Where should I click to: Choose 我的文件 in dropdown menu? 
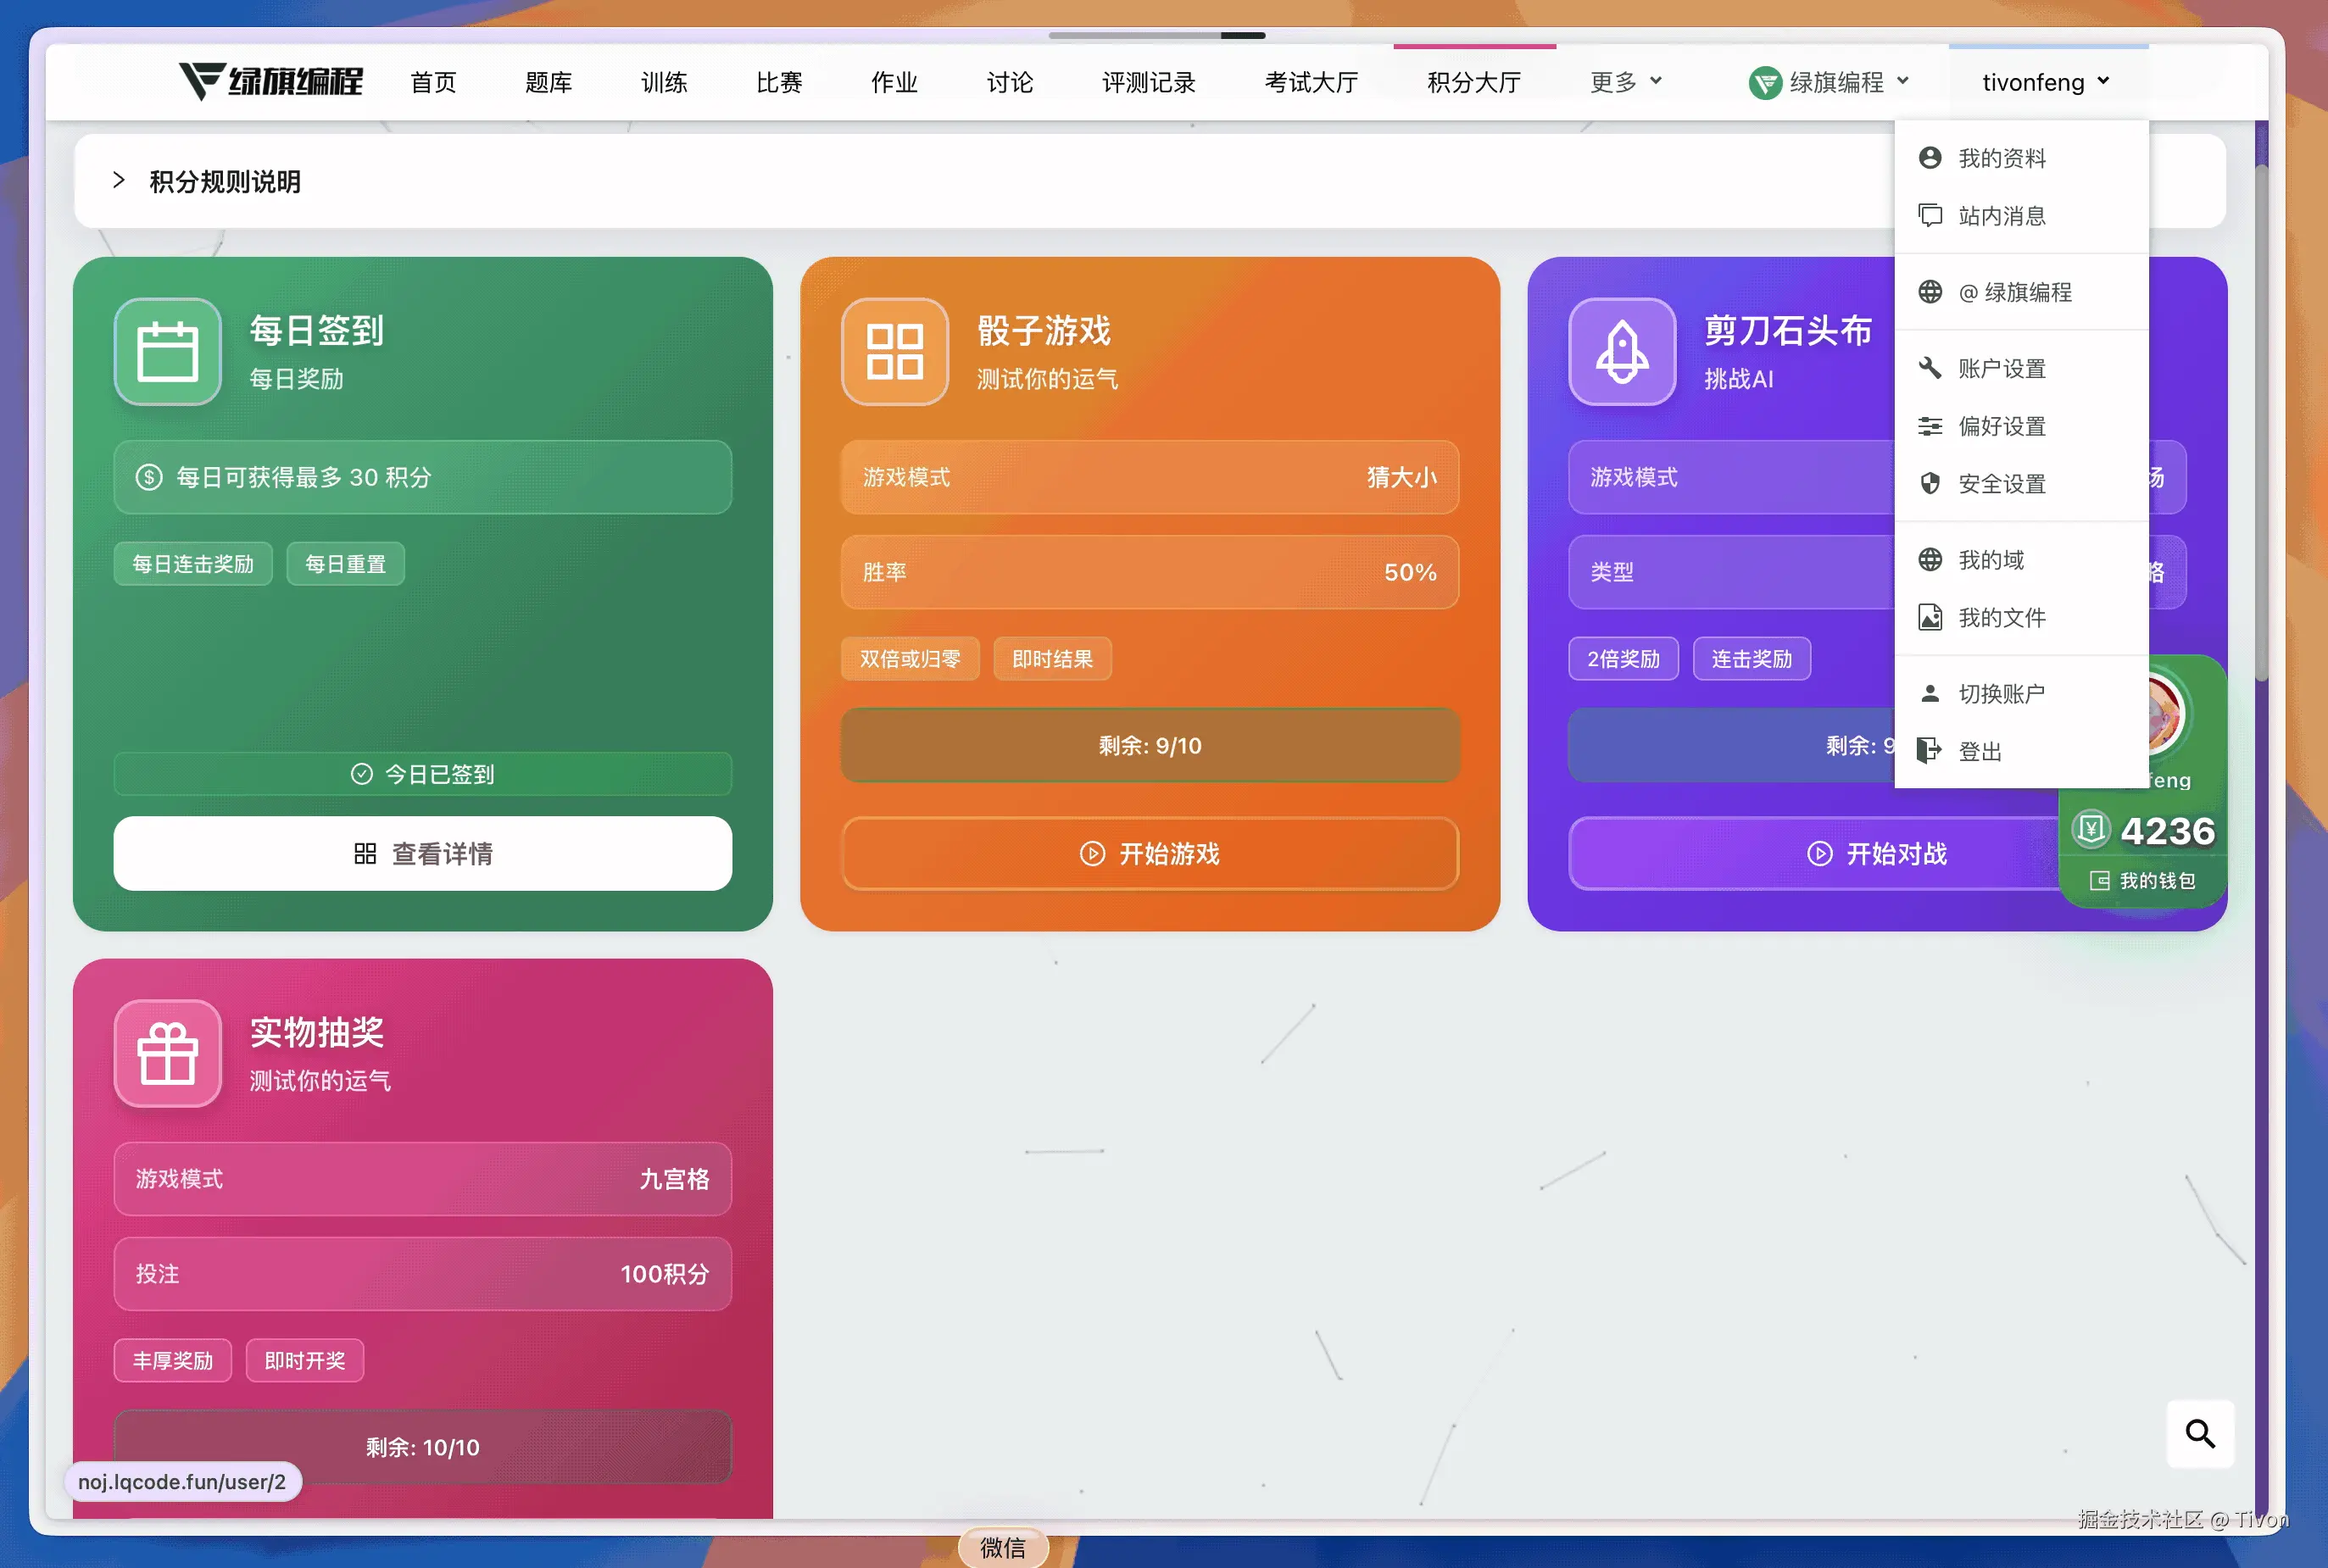(2001, 618)
